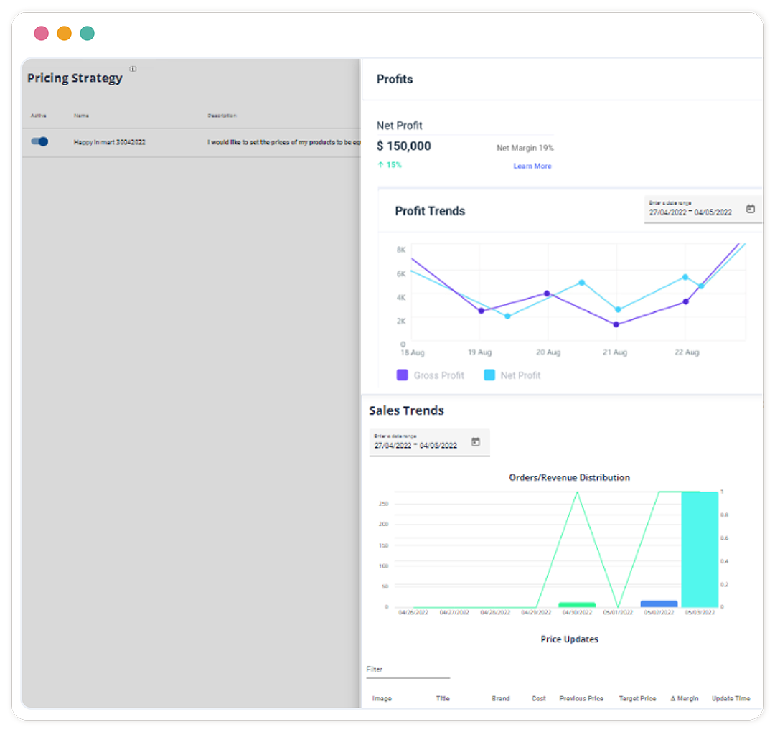Open the Sales Trends calendar picker icon
The height and width of the screenshot is (732, 775).
(476, 442)
